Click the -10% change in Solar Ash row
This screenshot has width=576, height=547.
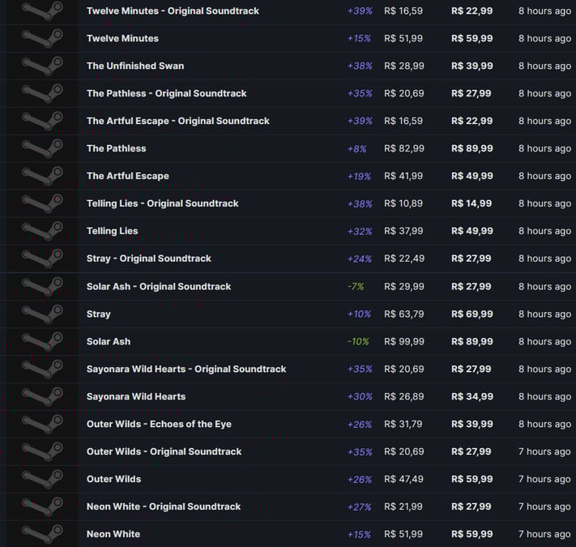(358, 342)
